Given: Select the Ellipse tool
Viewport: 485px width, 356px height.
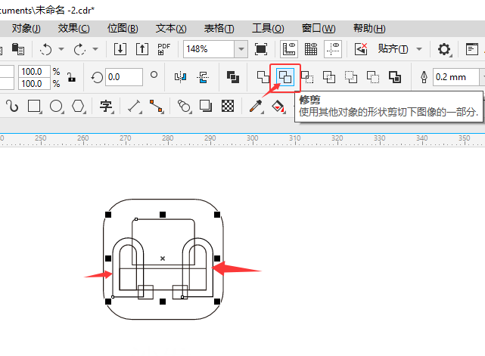Looking at the screenshot, I should 56,106.
